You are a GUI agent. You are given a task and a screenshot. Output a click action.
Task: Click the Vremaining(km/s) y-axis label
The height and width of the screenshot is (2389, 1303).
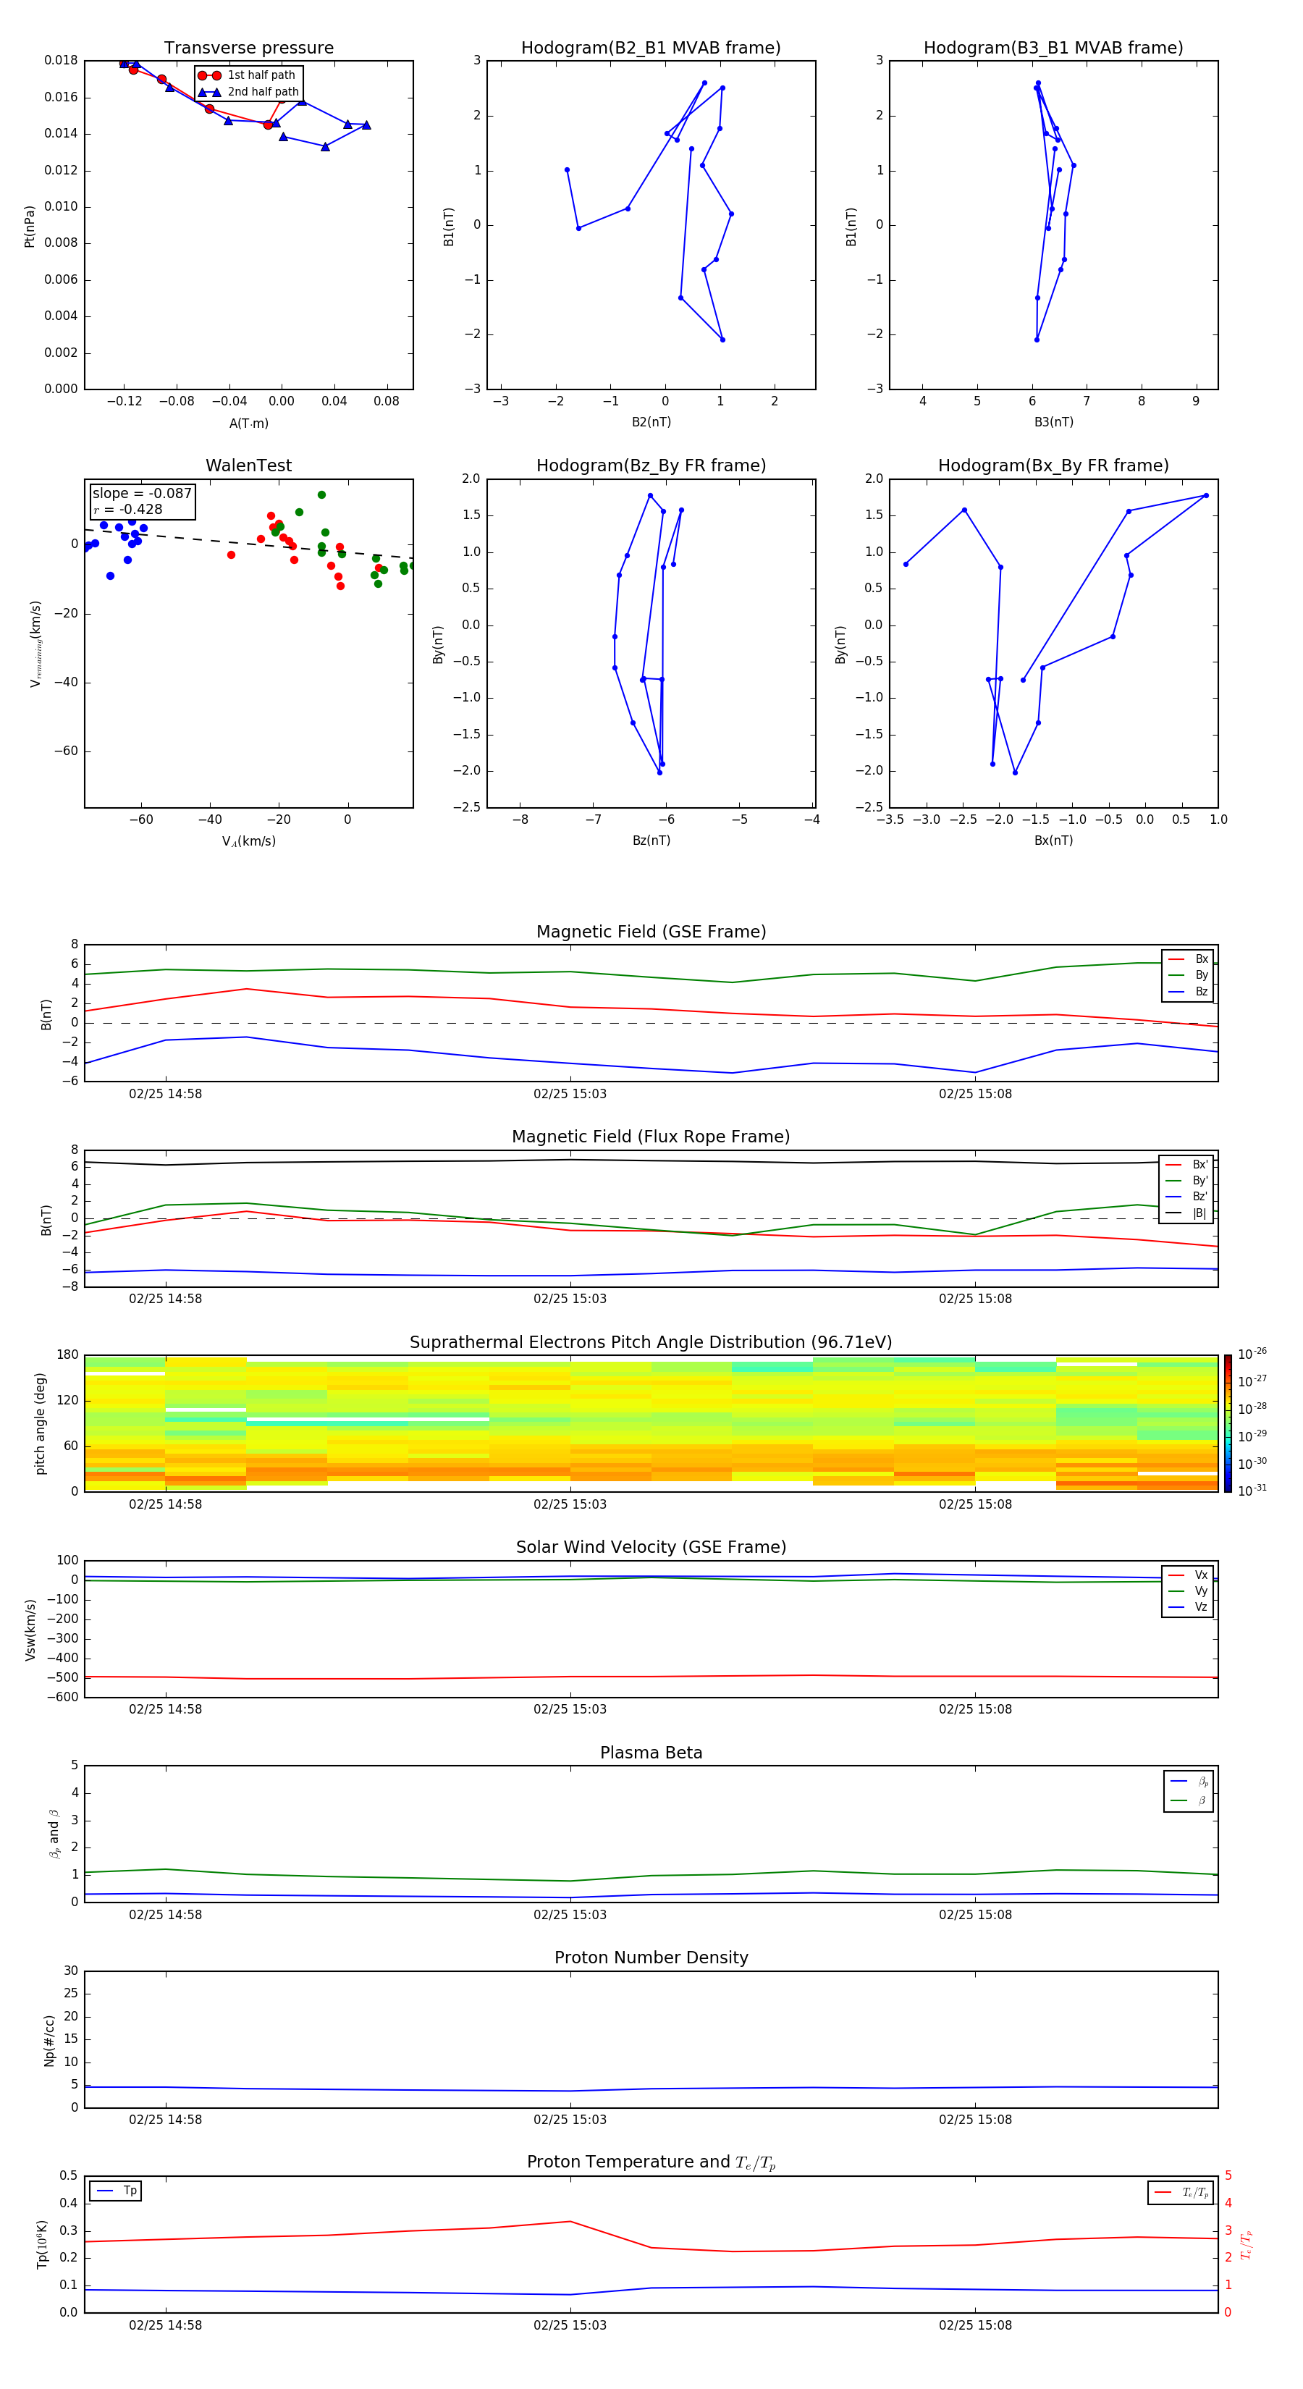tap(35, 644)
